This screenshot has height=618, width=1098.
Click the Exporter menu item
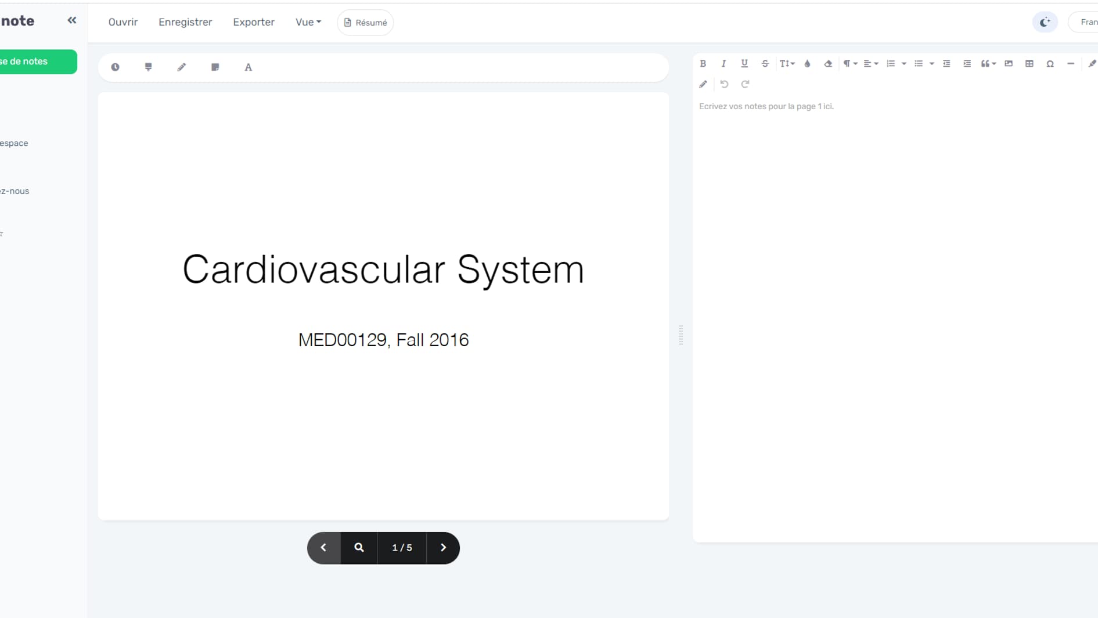pos(253,23)
